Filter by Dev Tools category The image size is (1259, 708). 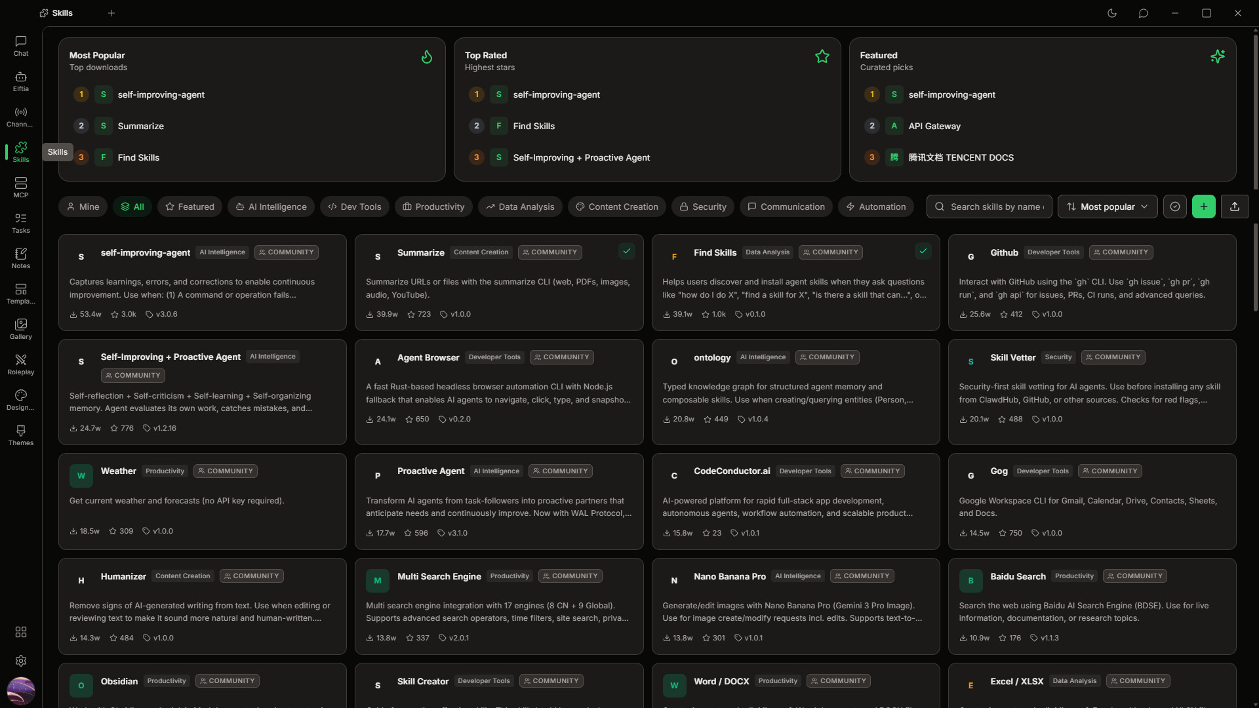pos(355,206)
